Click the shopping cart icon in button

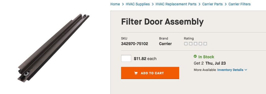pos(136,73)
